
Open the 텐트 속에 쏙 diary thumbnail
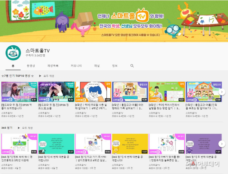19,144
